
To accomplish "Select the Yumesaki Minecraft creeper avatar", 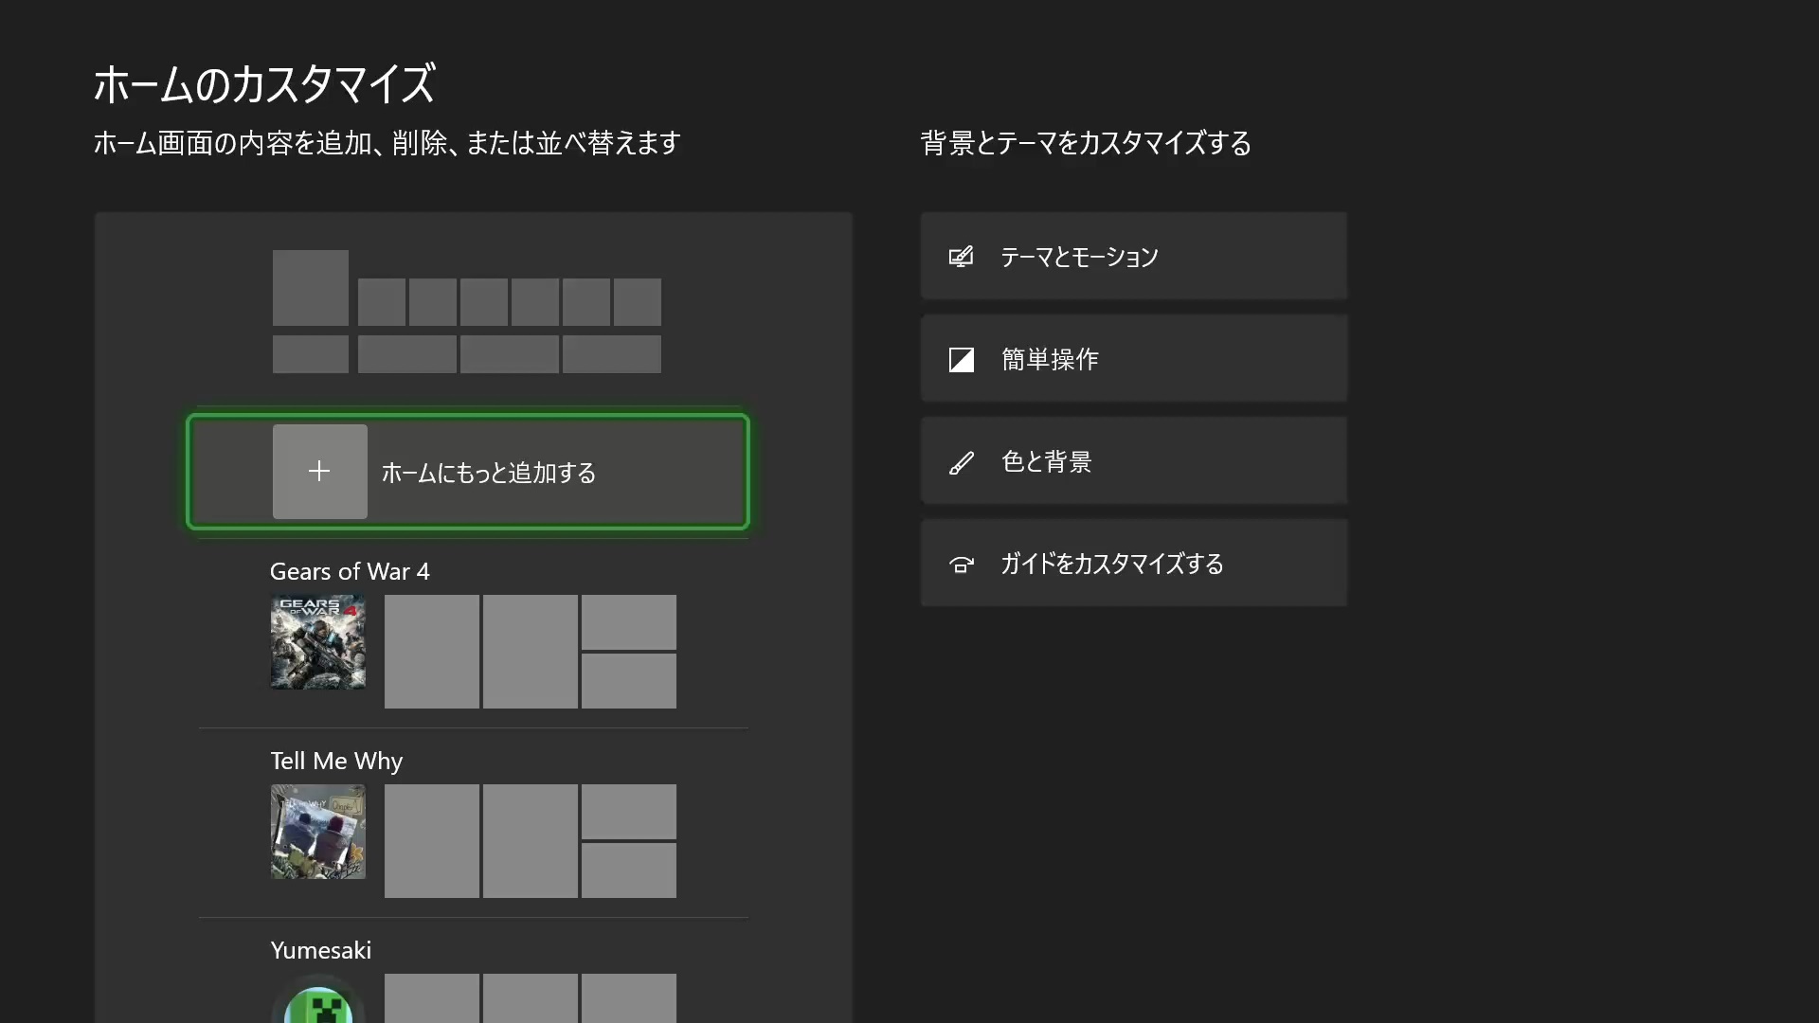I will tap(318, 1004).
